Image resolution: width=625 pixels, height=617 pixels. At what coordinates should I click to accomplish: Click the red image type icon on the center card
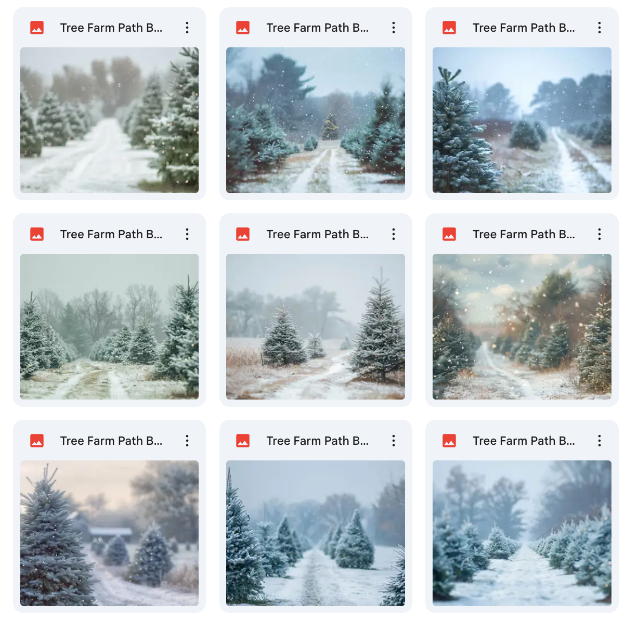(243, 234)
